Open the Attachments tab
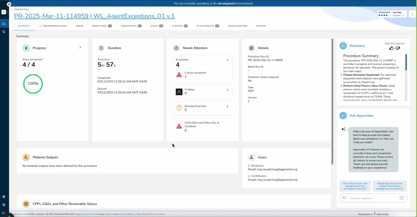The image size is (417, 217). tap(208, 26)
